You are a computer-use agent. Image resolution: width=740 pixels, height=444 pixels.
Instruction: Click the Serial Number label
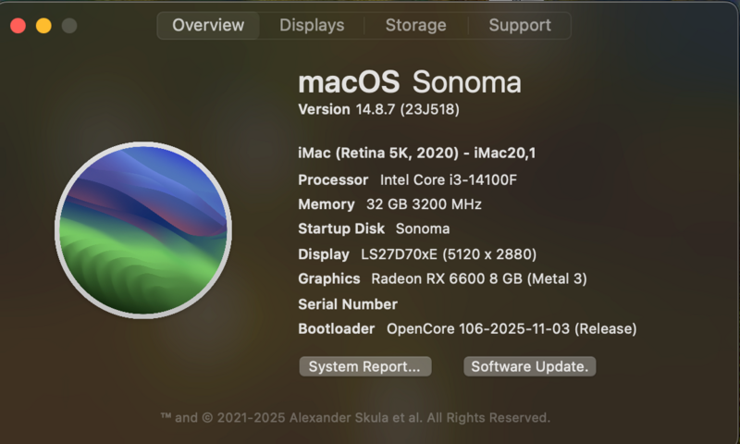tap(348, 304)
